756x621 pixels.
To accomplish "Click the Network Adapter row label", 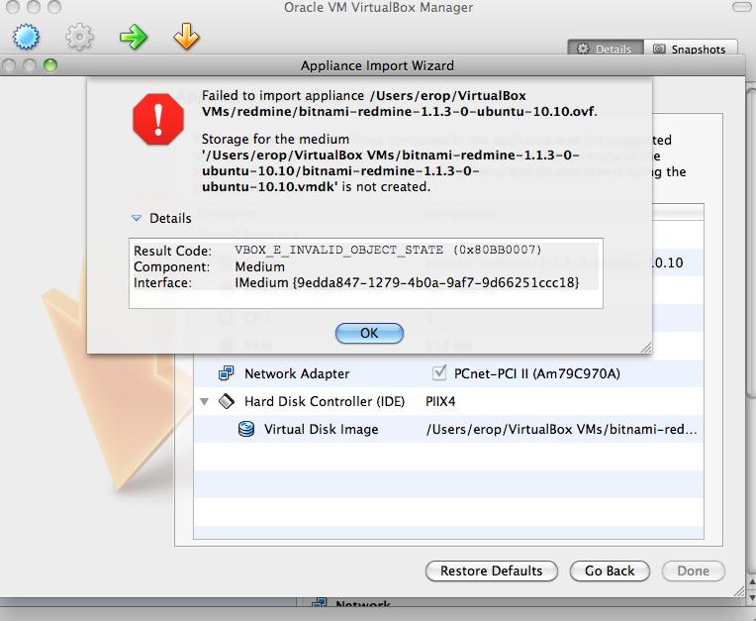I will point(297,373).
